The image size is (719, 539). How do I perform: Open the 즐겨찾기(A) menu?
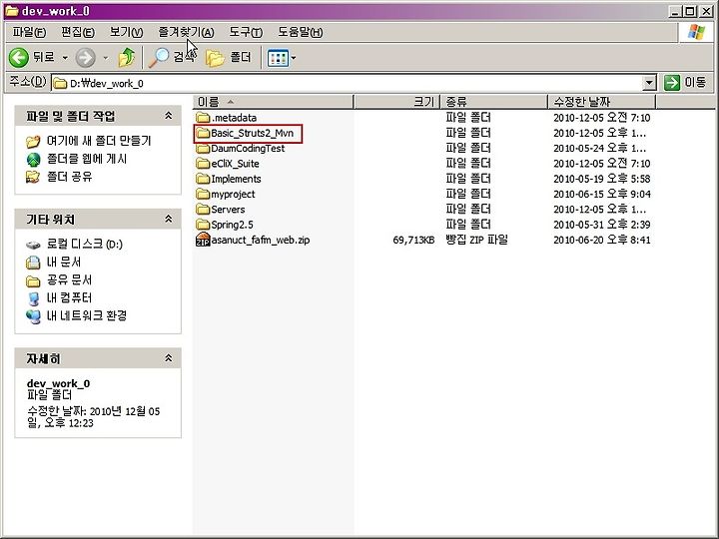point(186,32)
